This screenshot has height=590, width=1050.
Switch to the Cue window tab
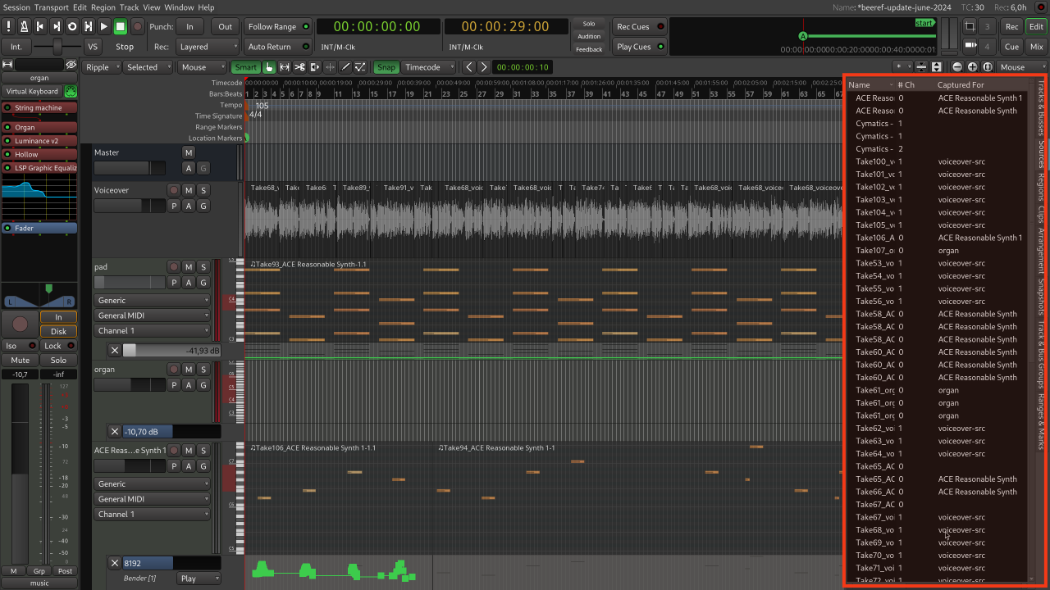tap(1012, 47)
